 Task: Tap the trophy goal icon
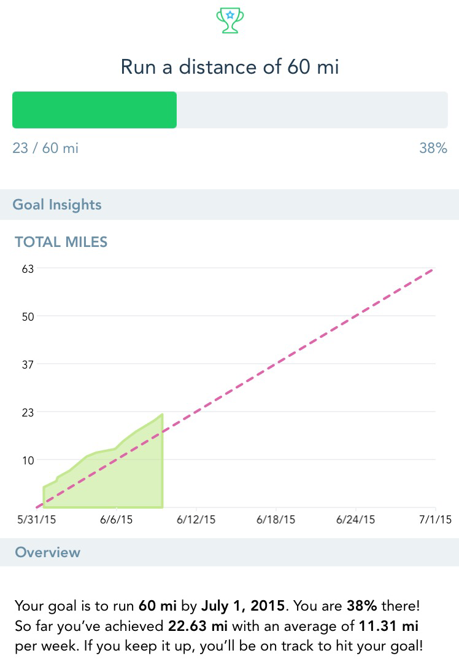229,20
